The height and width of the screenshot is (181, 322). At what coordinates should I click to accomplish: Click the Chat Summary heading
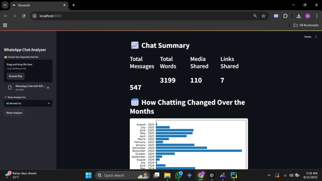[x=160, y=45]
